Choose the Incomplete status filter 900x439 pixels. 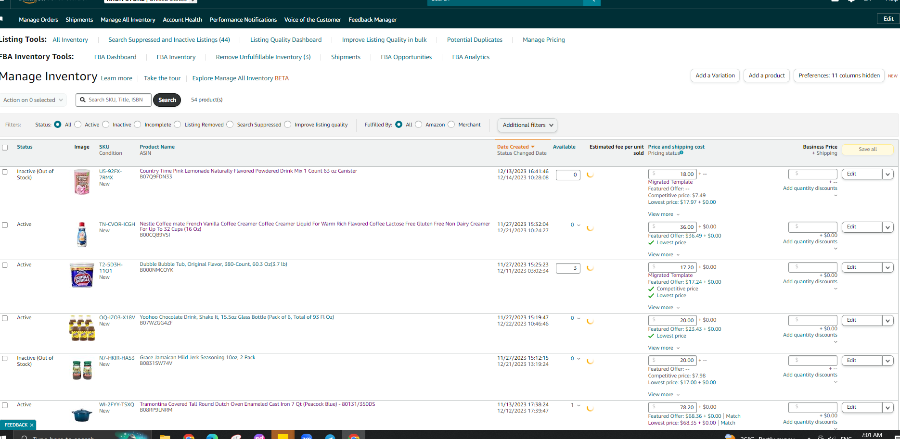point(138,125)
